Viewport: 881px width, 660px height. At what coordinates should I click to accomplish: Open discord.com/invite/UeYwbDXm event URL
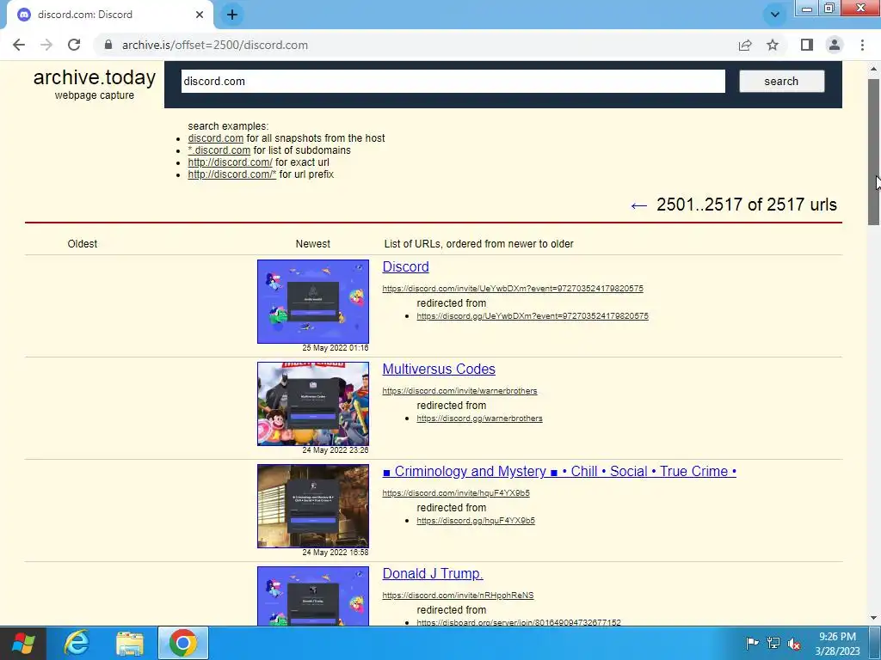[513, 289]
